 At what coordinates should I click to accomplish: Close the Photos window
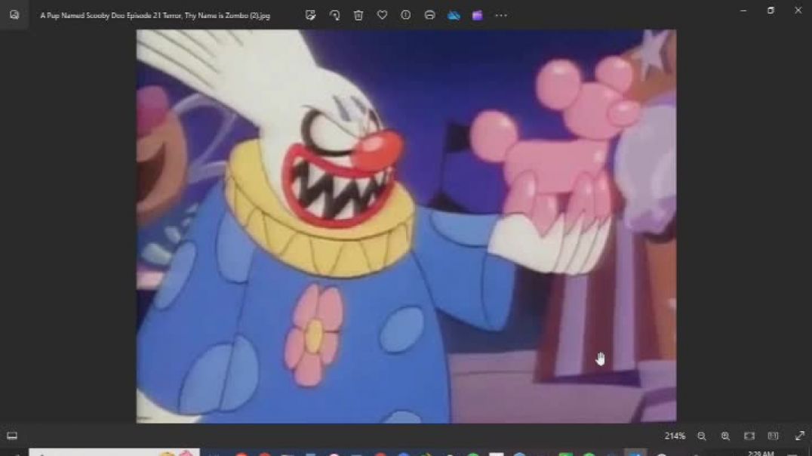pos(798,11)
